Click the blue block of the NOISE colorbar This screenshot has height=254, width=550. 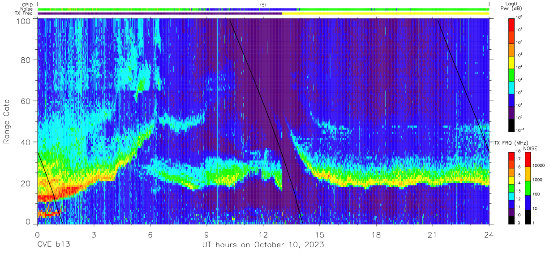tap(528, 202)
